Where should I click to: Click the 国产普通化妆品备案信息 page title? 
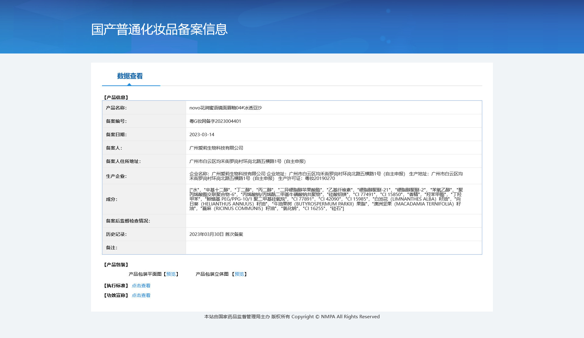click(x=159, y=29)
